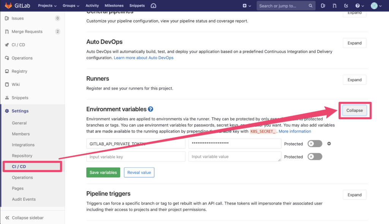Open the to-do list icon
This screenshot has height=224, width=389.
pos(346,6)
